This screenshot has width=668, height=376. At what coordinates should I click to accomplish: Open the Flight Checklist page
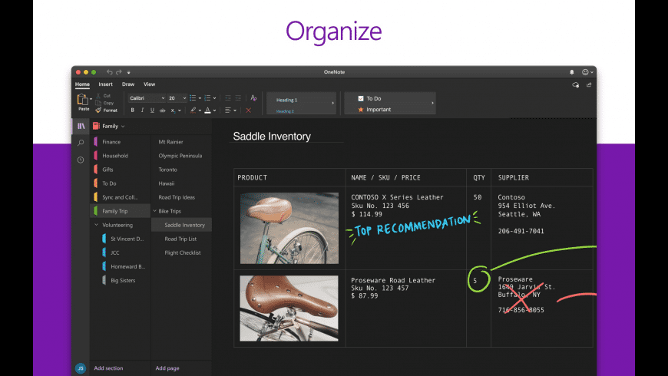coord(181,253)
